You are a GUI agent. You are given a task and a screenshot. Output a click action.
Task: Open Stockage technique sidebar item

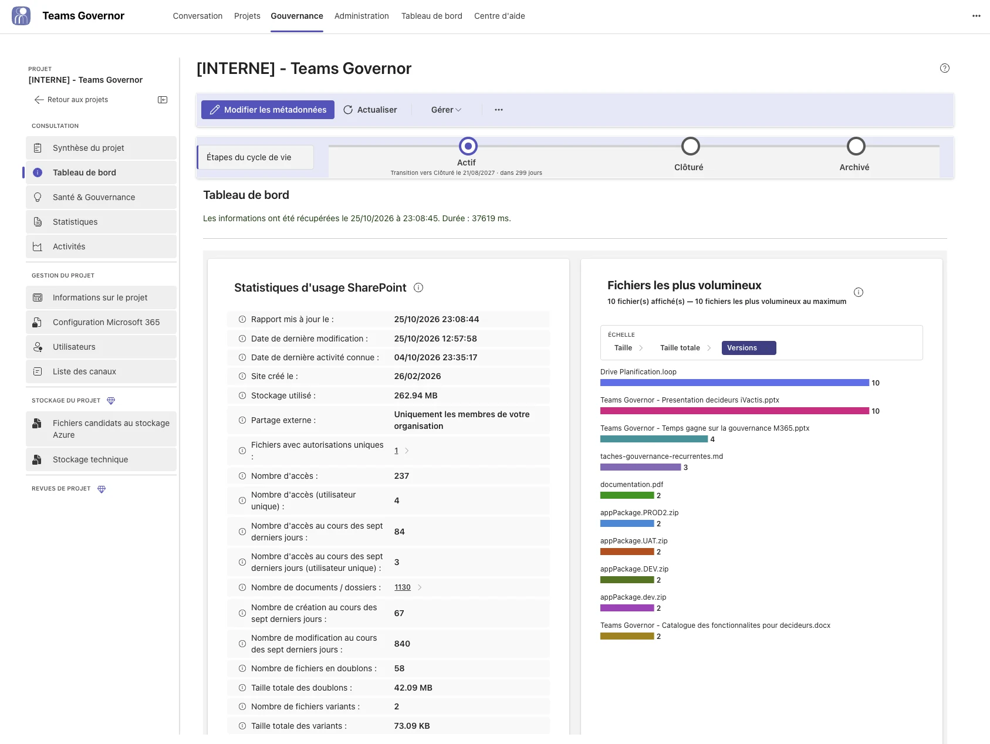click(x=101, y=459)
